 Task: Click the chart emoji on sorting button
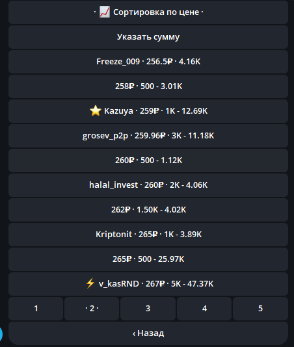104,12
